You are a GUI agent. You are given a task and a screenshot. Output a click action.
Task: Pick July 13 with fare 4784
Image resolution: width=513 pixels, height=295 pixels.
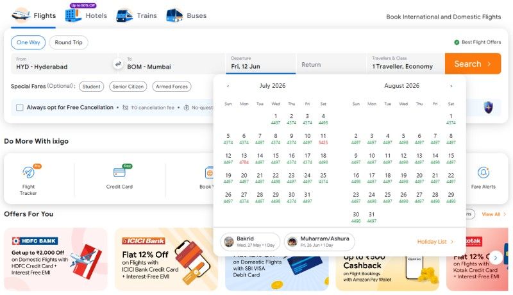pos(244,158)
